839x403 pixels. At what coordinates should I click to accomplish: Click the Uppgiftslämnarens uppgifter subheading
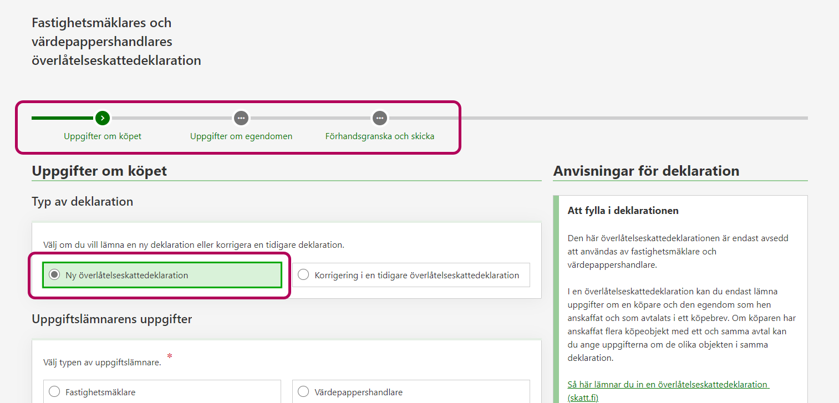tap(111, 319)
